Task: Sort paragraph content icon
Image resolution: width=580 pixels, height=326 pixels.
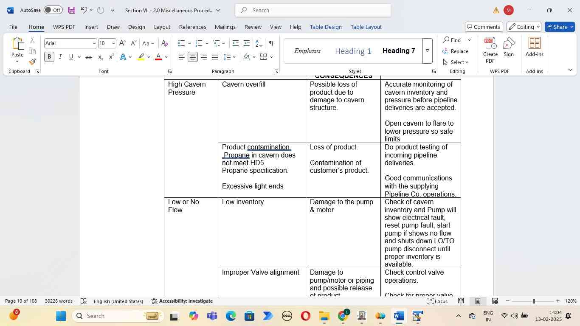Action: (259, 43)
